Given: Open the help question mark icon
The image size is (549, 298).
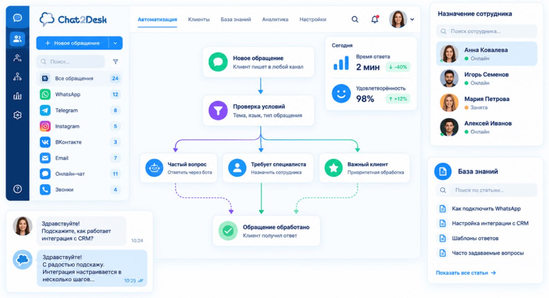Looking at the screenshot, I should tap(18, 189).
